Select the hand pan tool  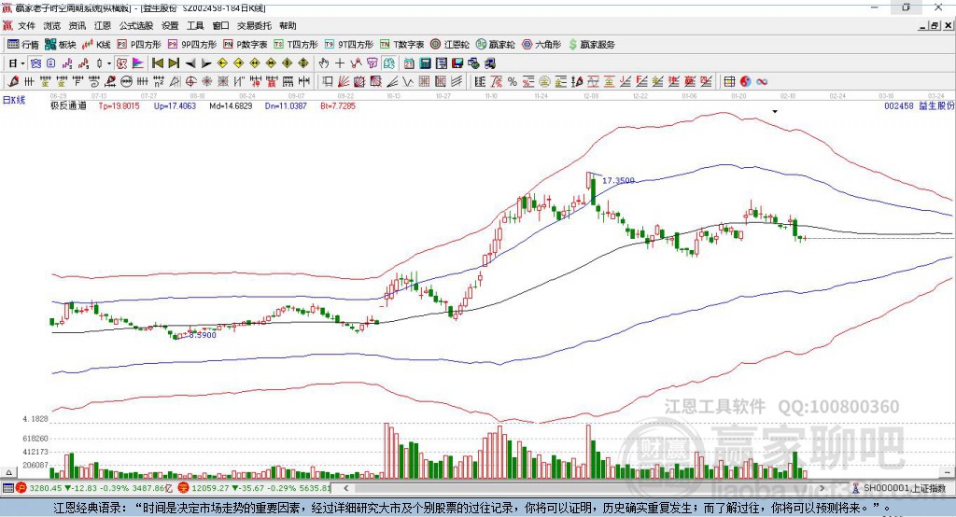coord(324,63)
